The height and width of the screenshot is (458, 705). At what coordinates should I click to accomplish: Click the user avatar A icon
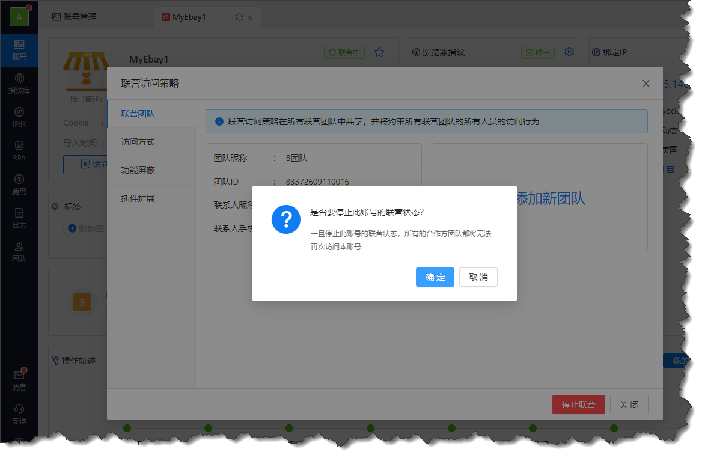(x=19, y=17)
